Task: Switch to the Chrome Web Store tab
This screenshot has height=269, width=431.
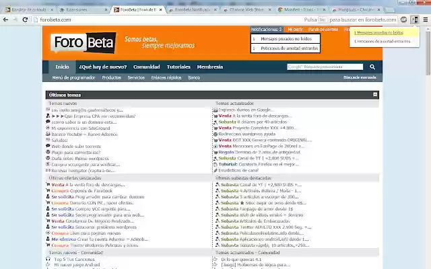Action: [246, 9]
